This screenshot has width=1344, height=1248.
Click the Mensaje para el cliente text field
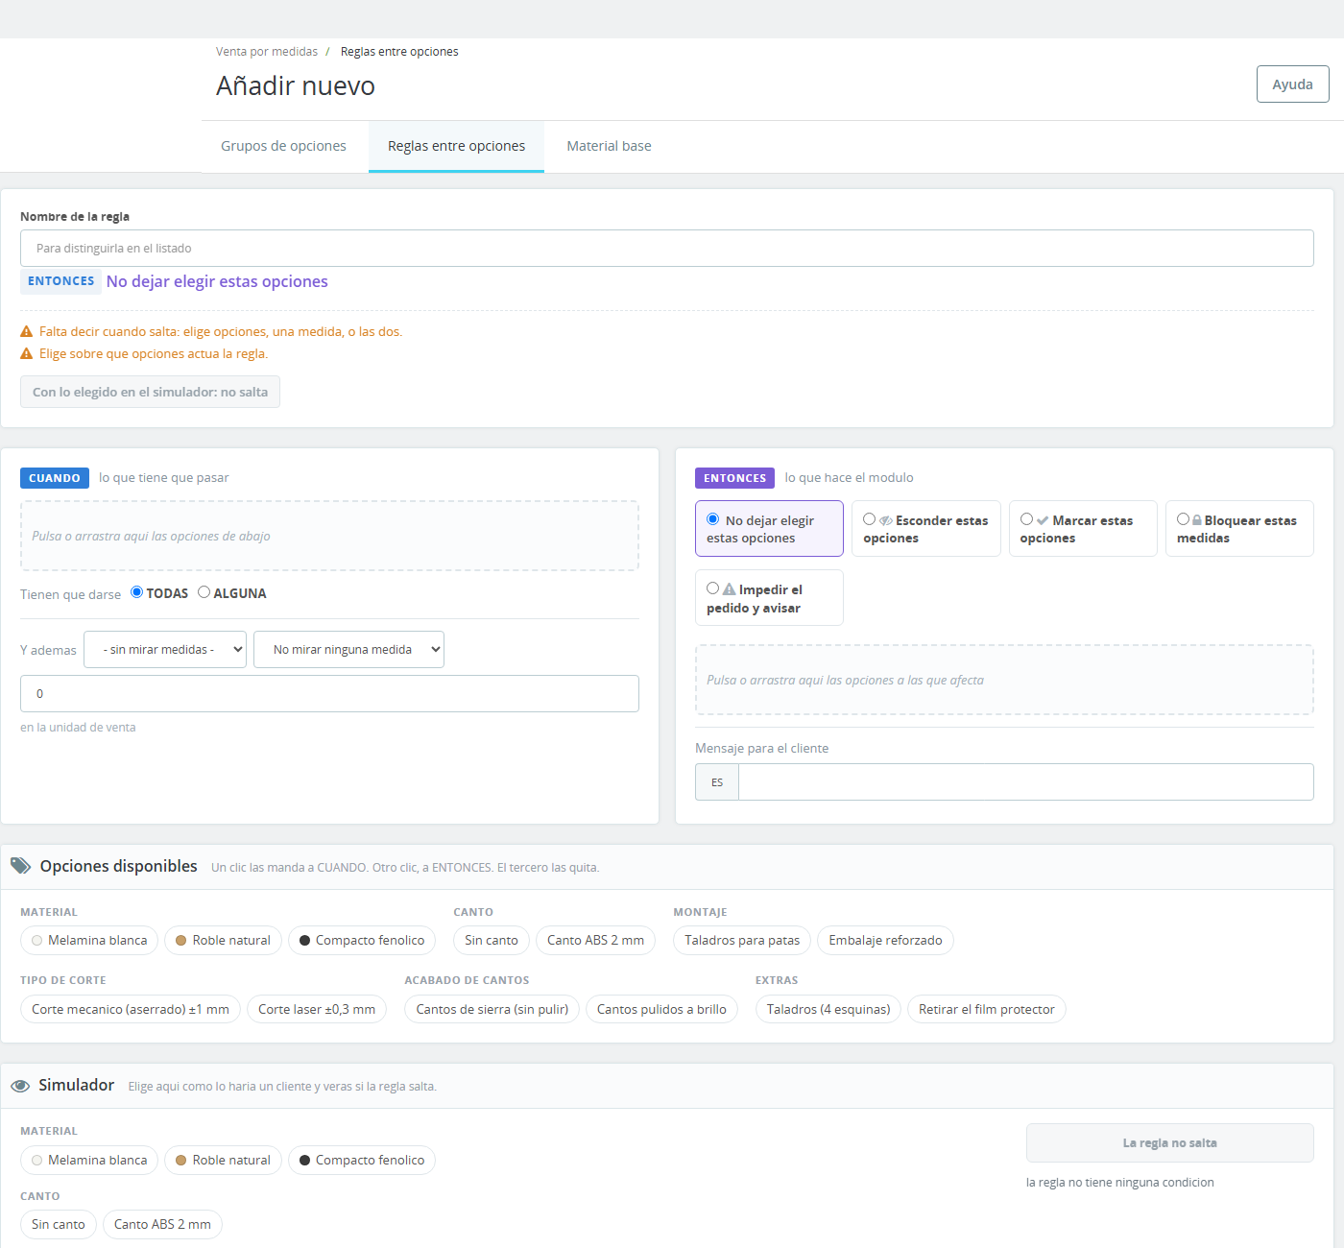pyautogui.click(x=1025, y=782)
